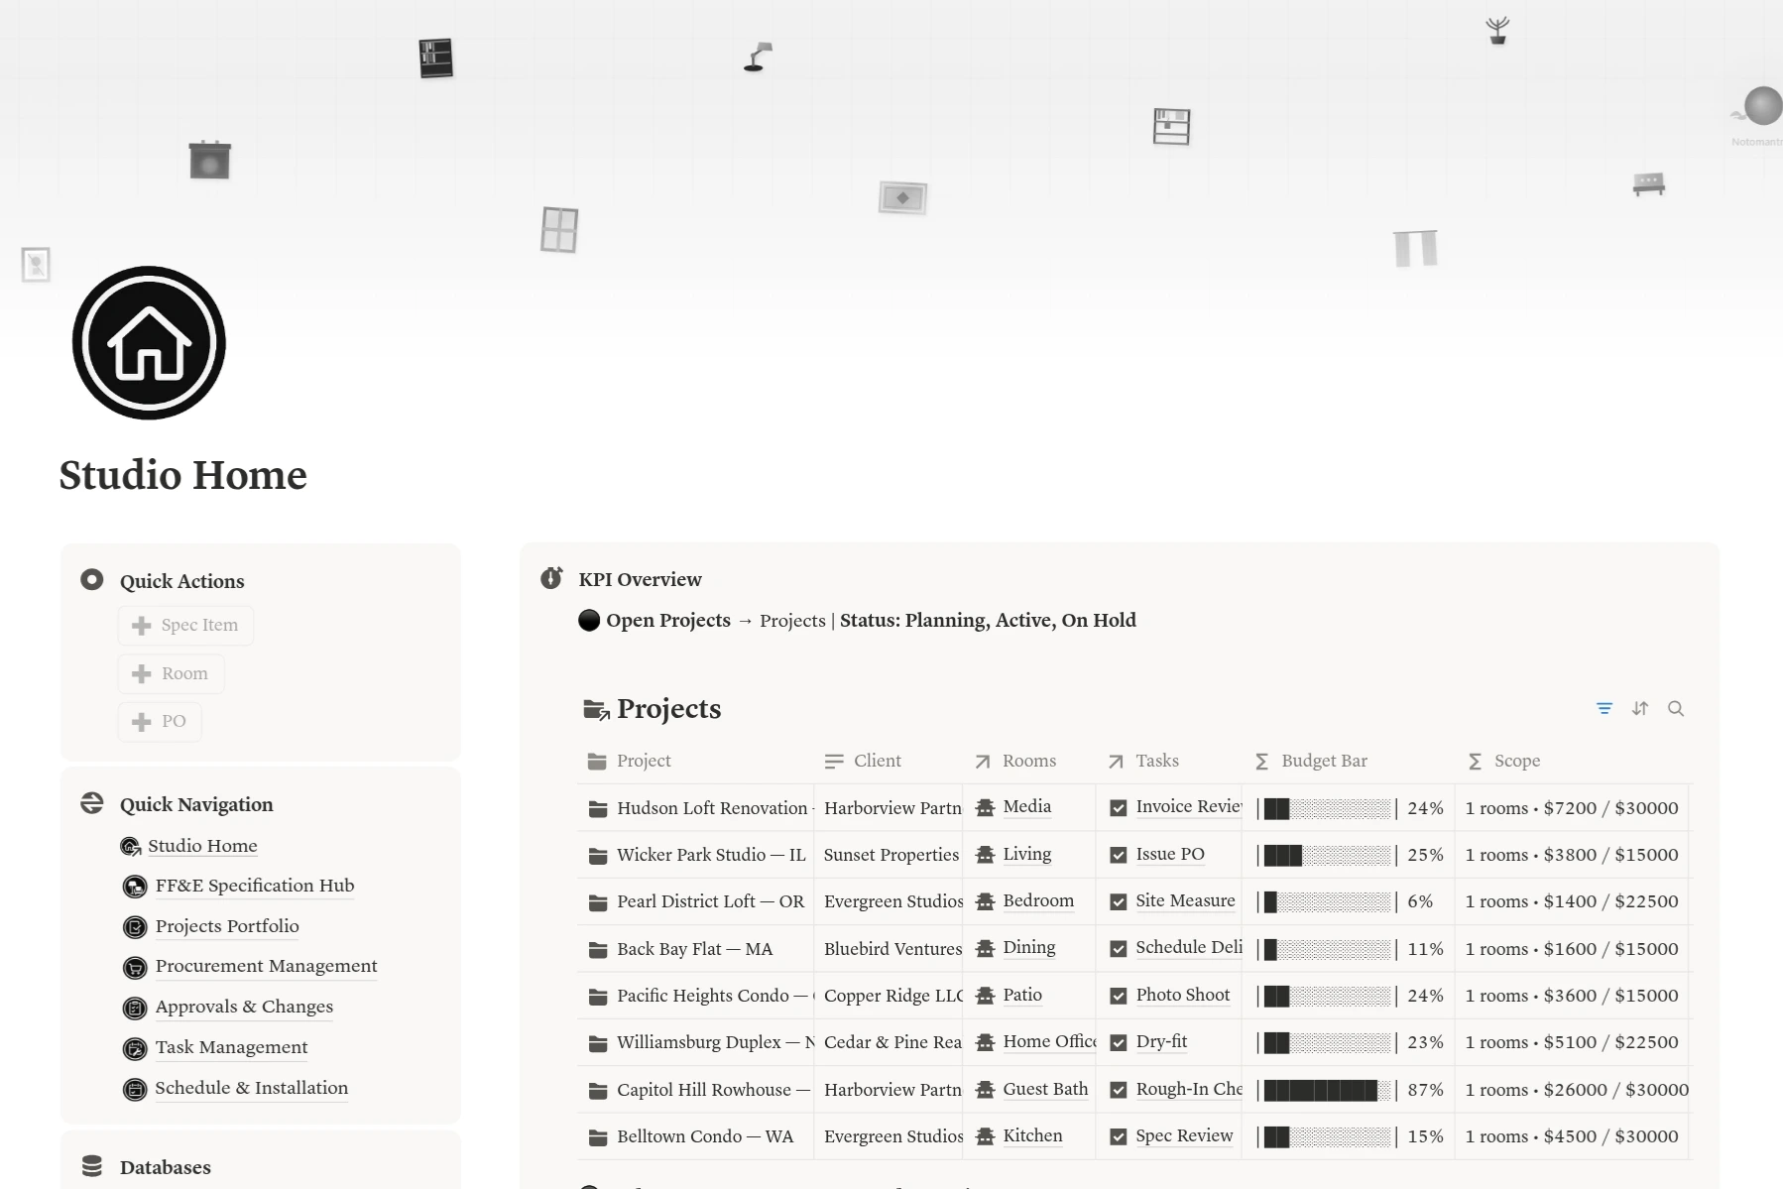Toggle the Invoice Review task checkbox
Viewport: 1783px width, 1189px height.
(1118, 808)
